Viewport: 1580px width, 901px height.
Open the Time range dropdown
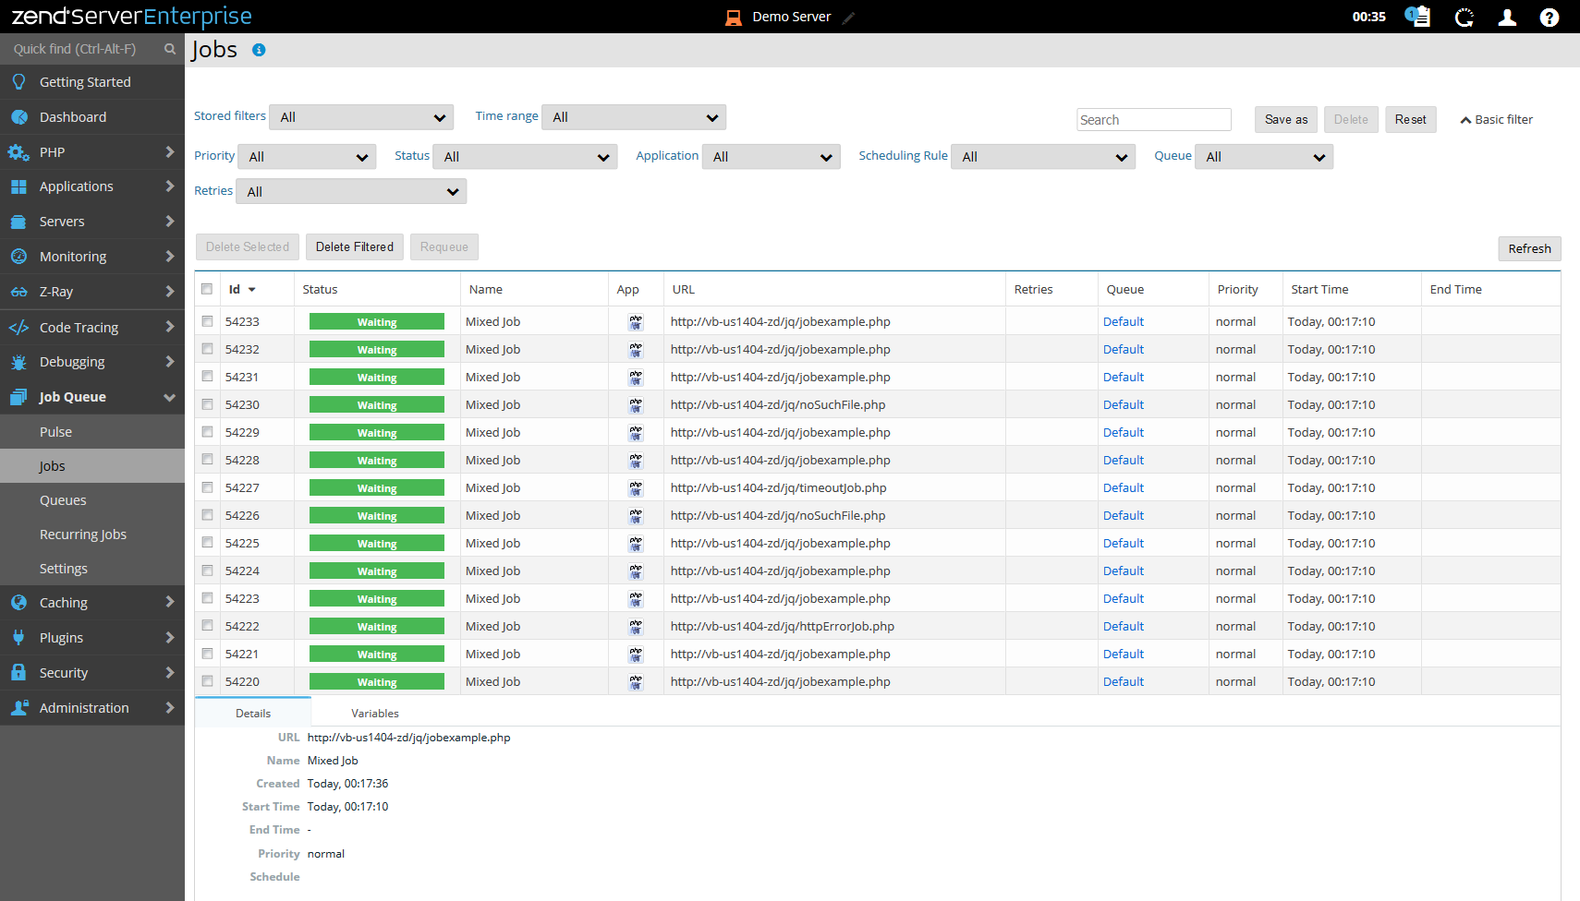pos(634,117)
